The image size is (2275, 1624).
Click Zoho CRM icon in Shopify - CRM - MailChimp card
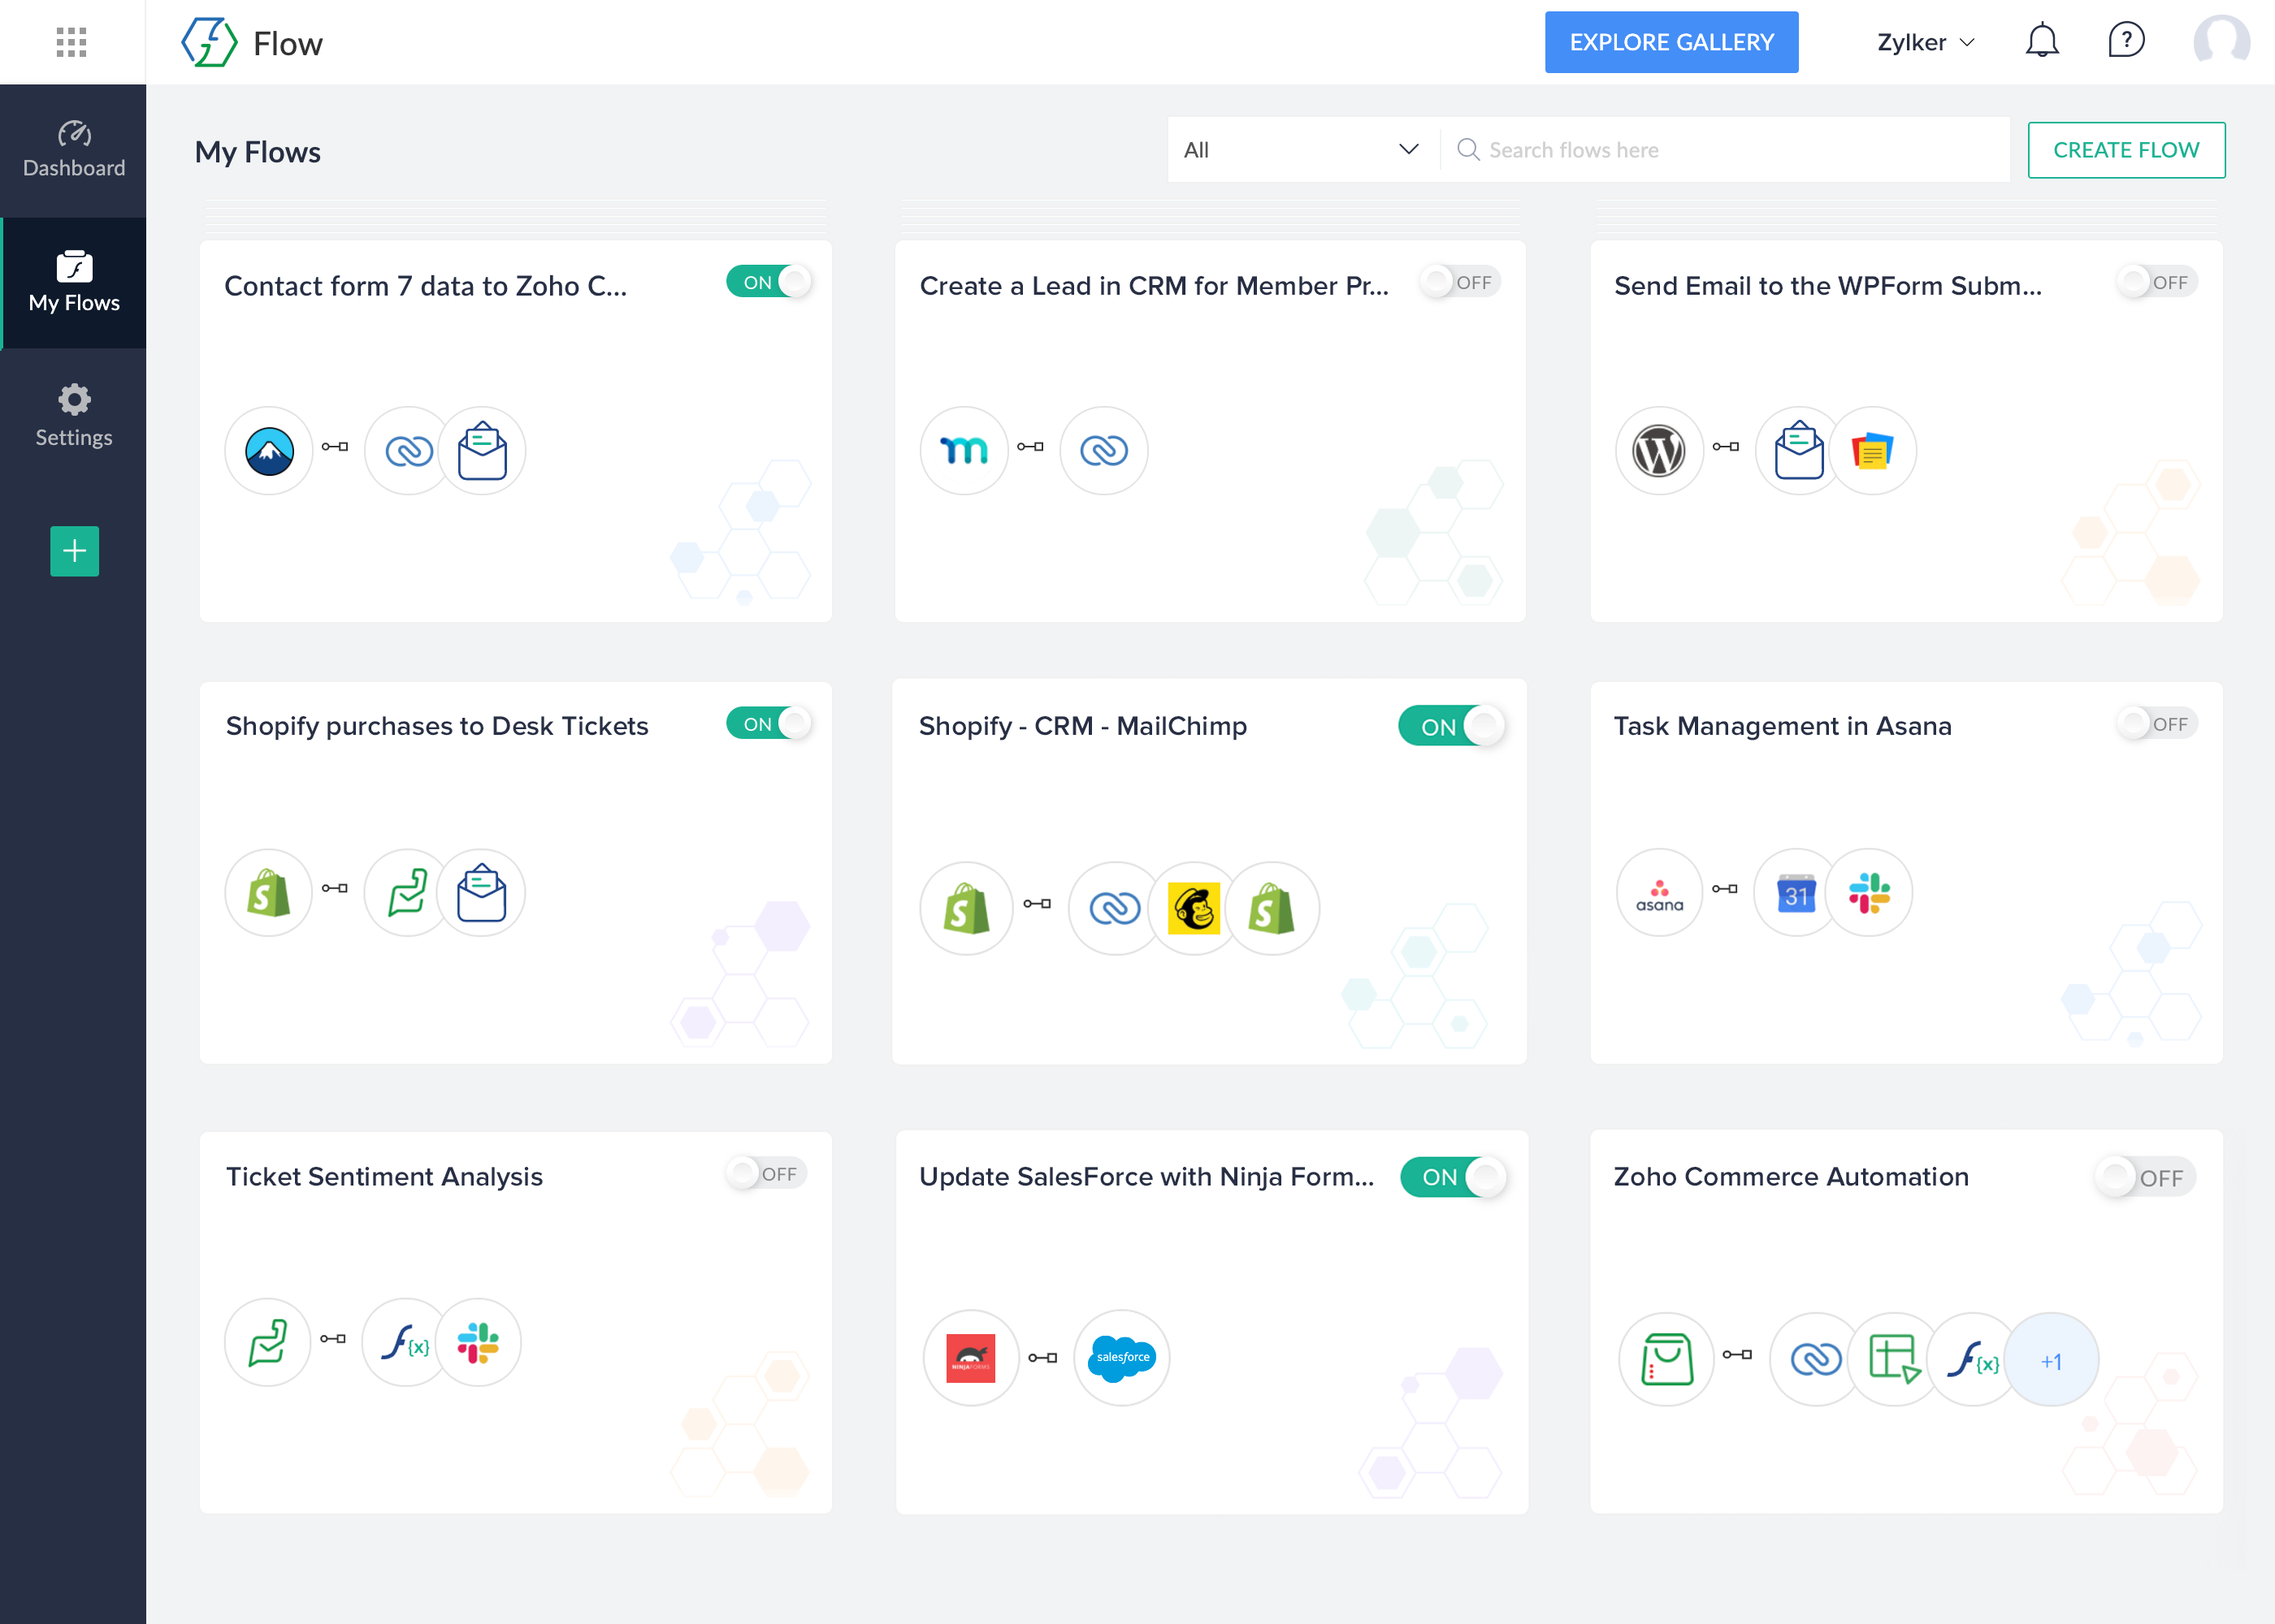(x=1115, y=909)
